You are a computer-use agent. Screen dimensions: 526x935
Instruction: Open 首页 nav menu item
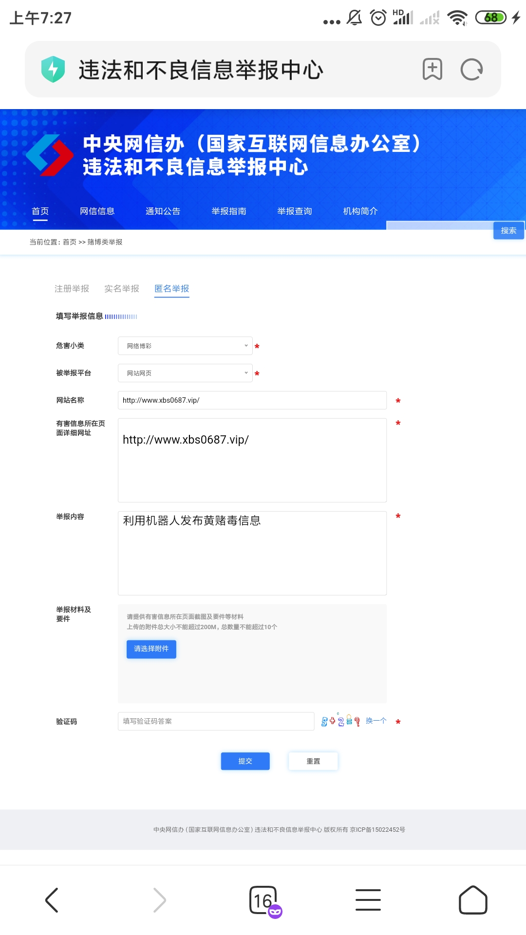(x=40, y=211)
